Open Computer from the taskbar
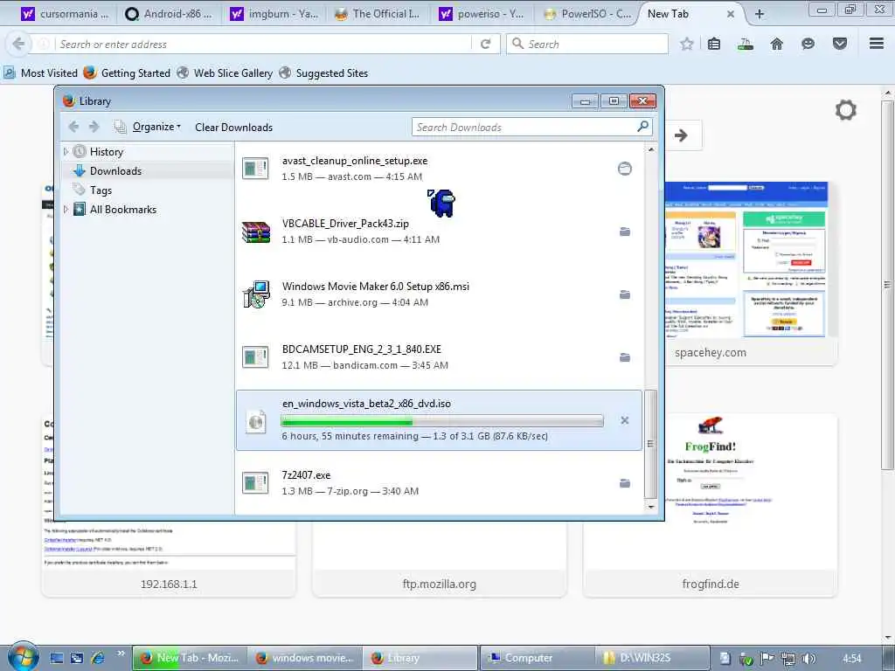This screenshot has width=895, height=671. click(538, 658)
